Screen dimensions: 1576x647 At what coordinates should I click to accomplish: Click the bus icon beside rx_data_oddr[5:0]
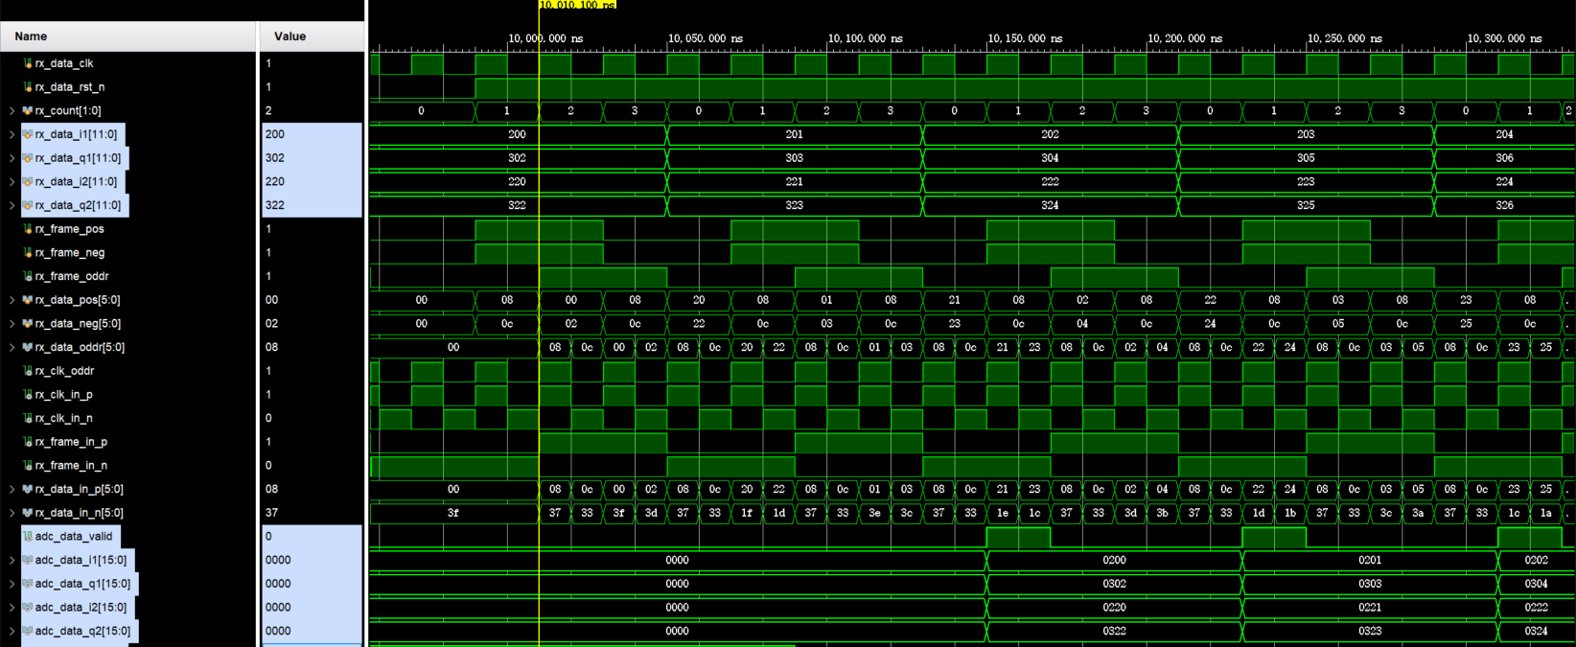28,347
